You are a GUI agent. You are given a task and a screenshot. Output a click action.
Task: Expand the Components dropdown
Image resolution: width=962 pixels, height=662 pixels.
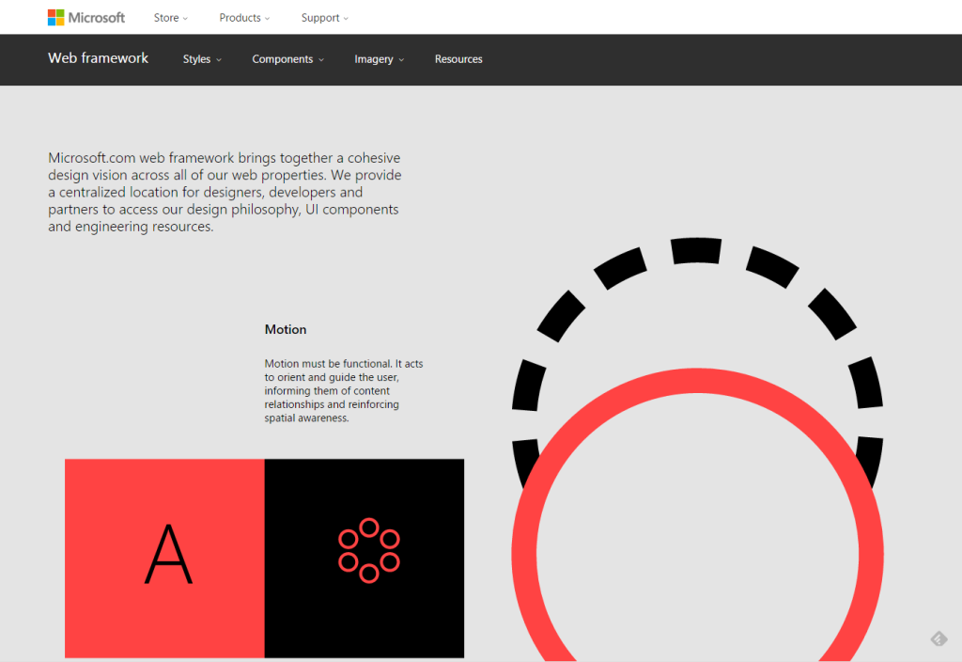point(287,59)
